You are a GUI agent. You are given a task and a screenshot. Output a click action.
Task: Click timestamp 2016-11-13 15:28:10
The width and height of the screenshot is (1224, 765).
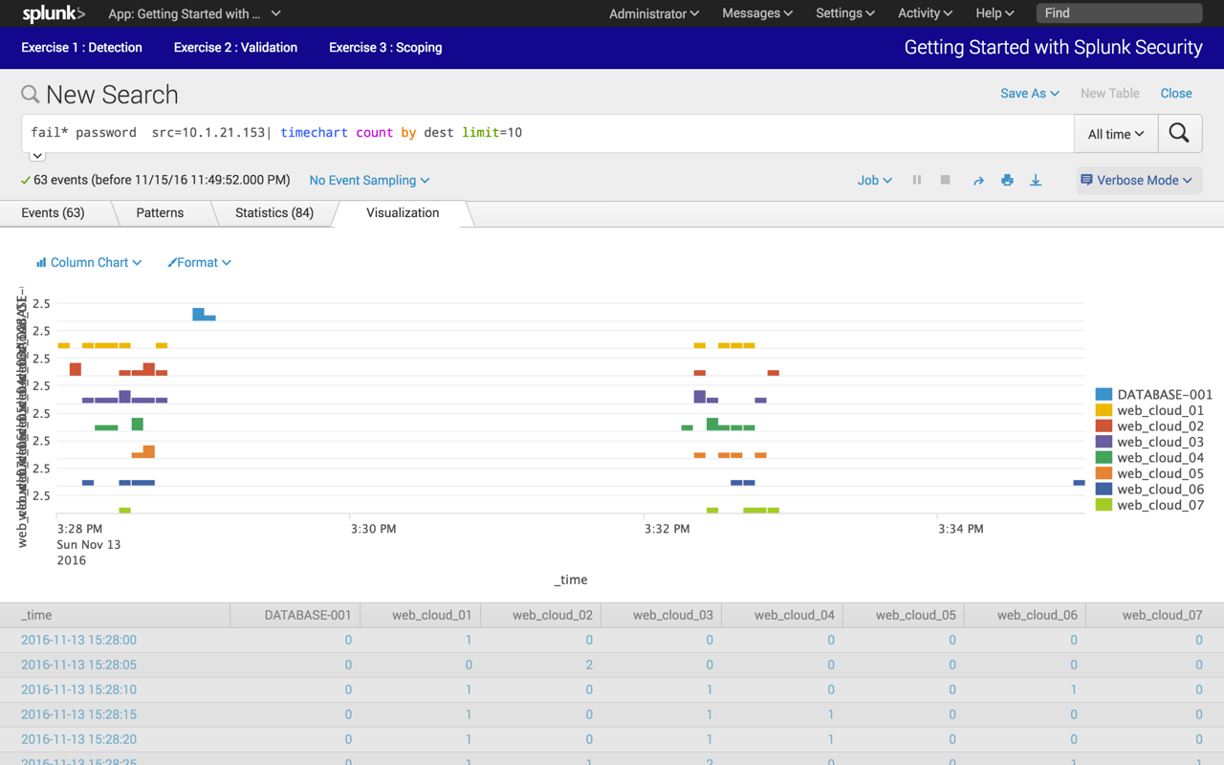coord(78,689)
